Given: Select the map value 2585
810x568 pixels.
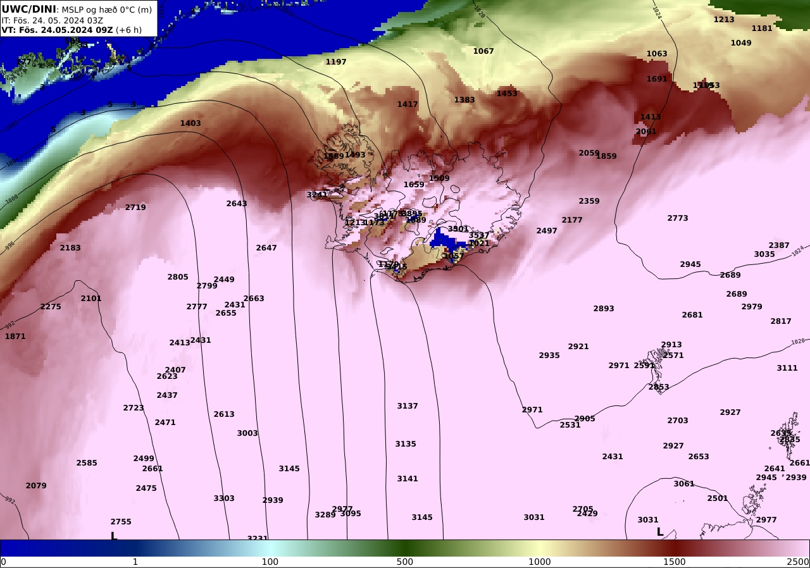Looking at the screenshot, I should coord(87,463).
